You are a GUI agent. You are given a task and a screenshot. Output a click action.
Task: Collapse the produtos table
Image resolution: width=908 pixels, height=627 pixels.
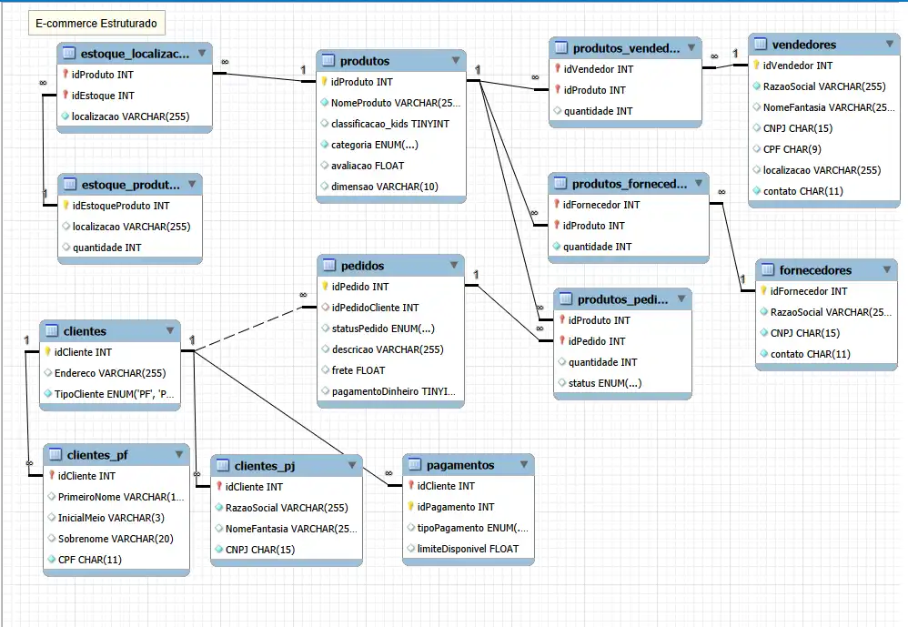(x=455, y=61)
